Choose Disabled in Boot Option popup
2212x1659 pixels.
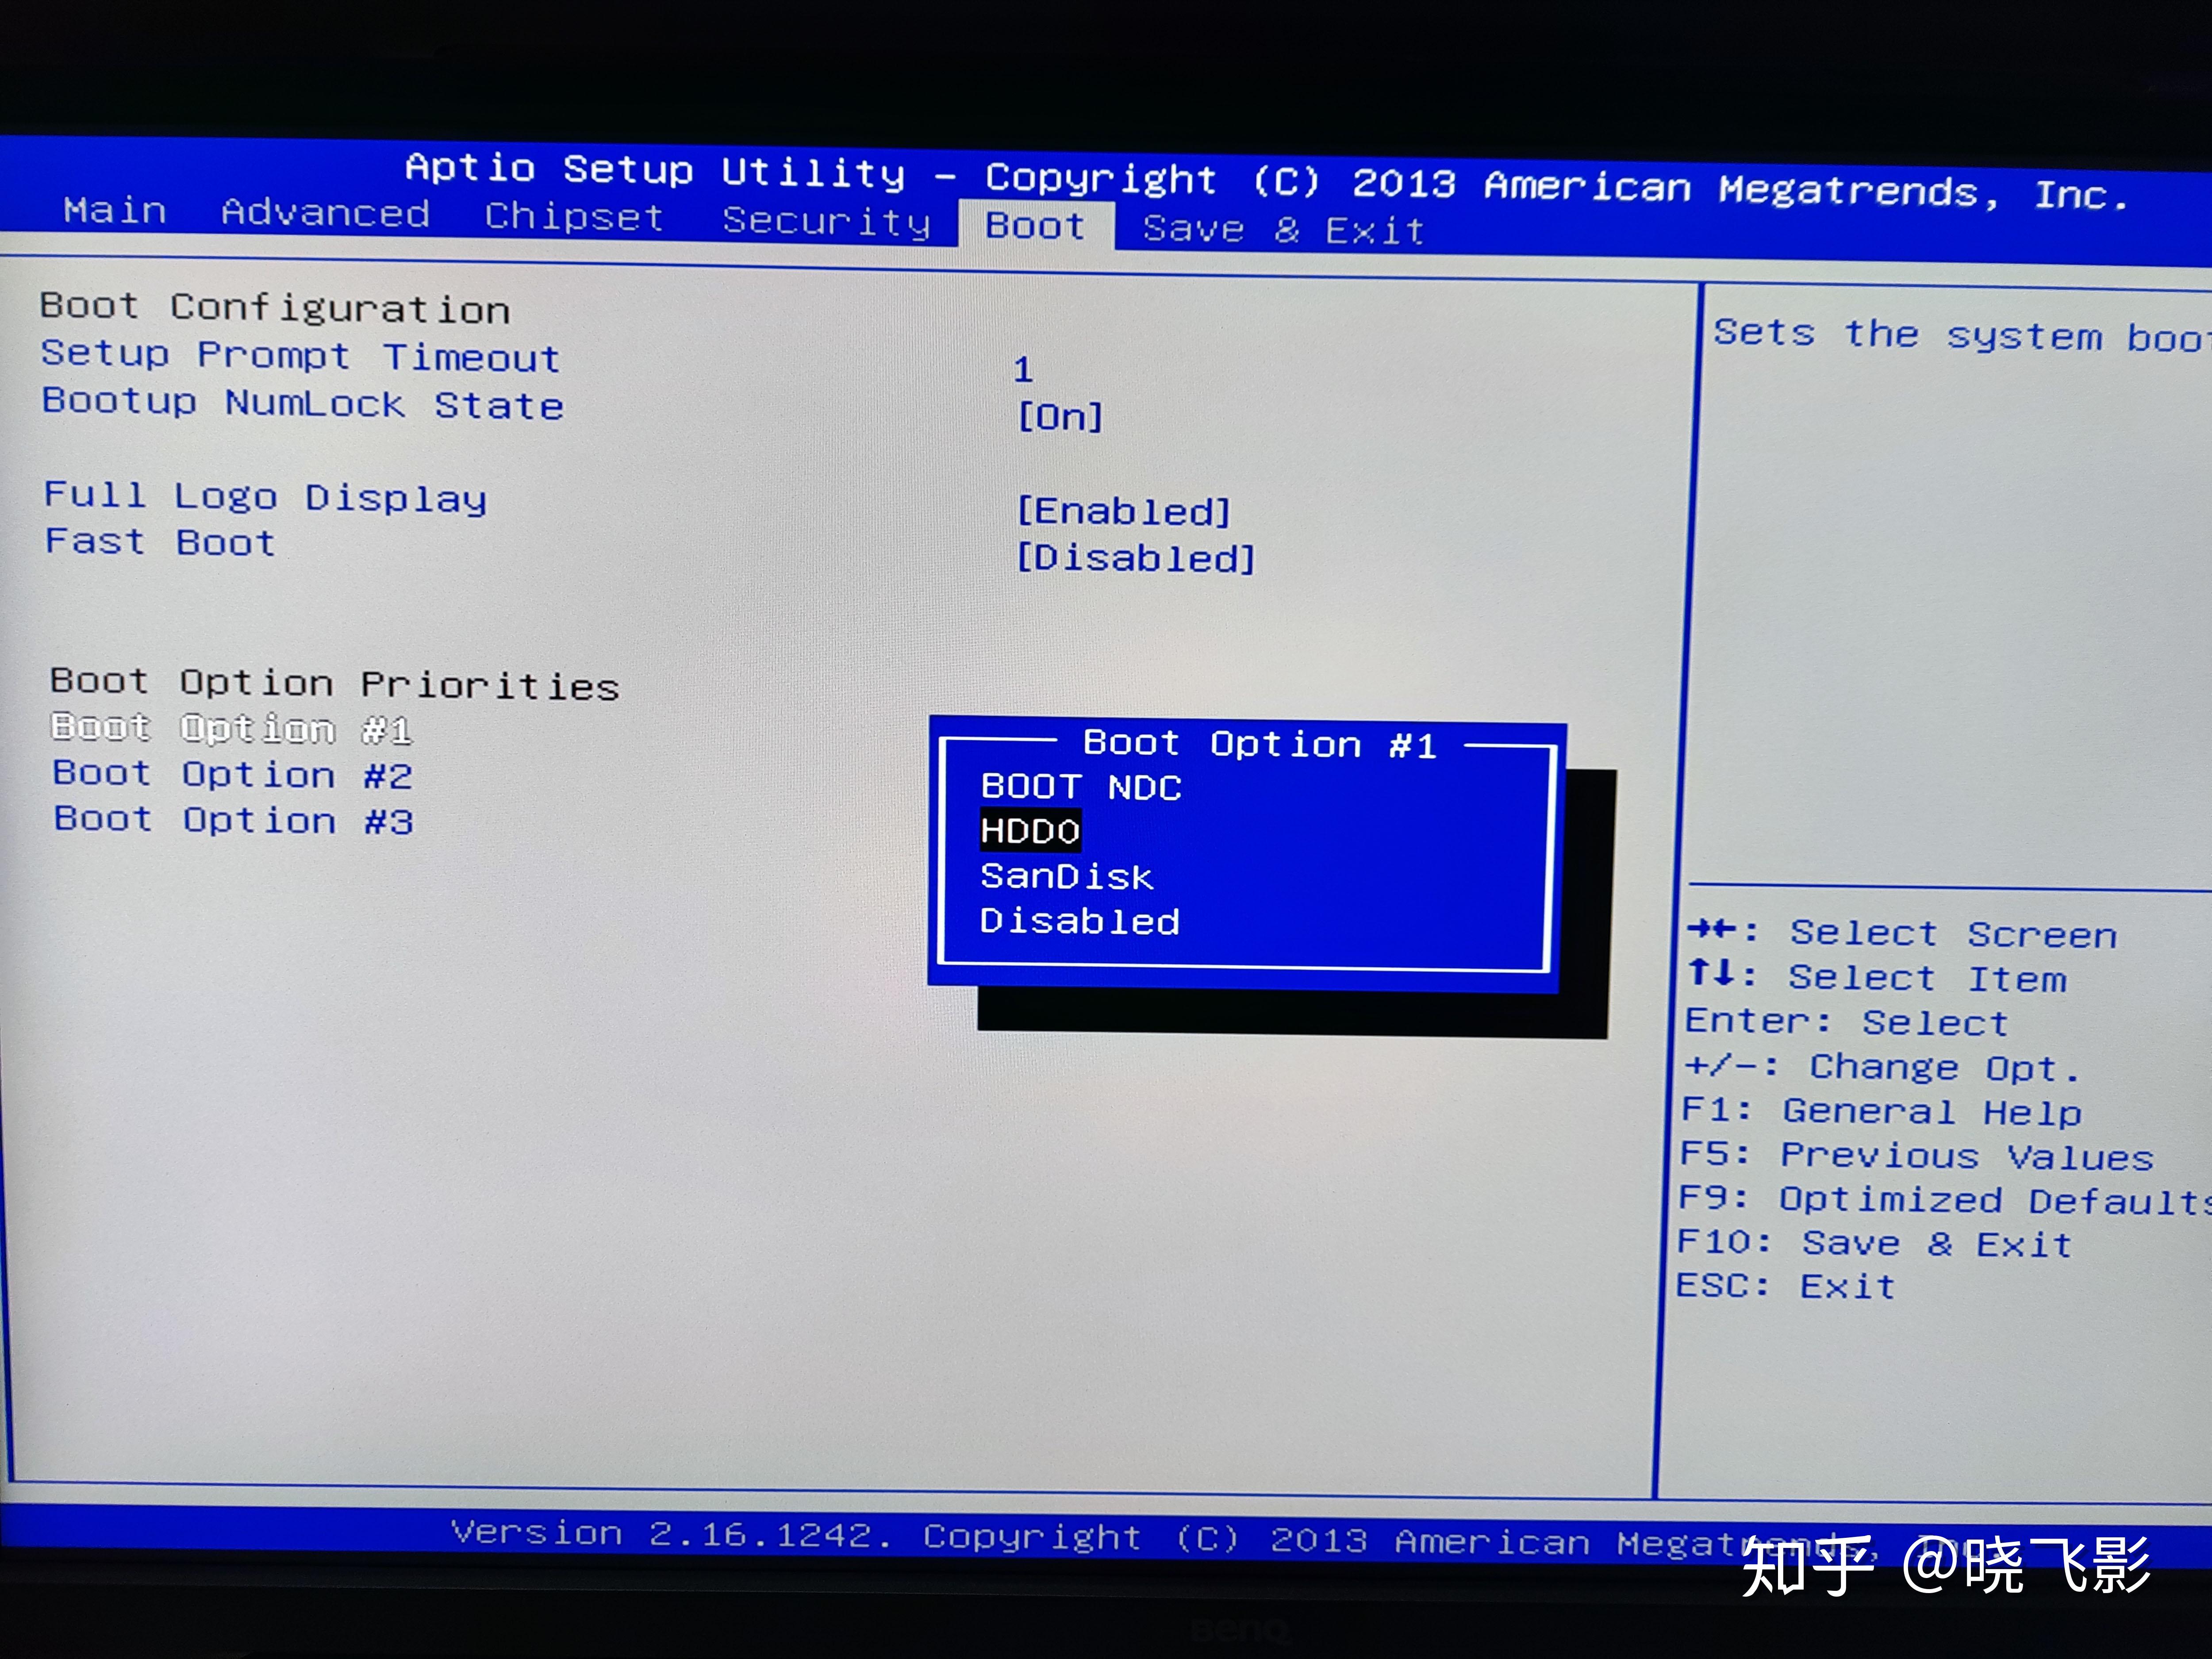tap(1079, 921)
